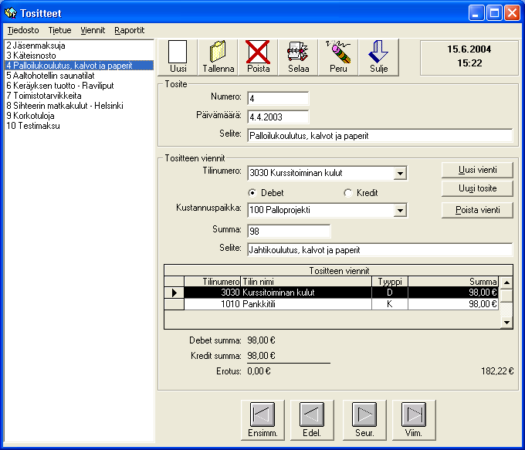This screenshot has height=450, width=525.
Task: Open the Tilinumero dropdown arrow
Action: [400, 173]
